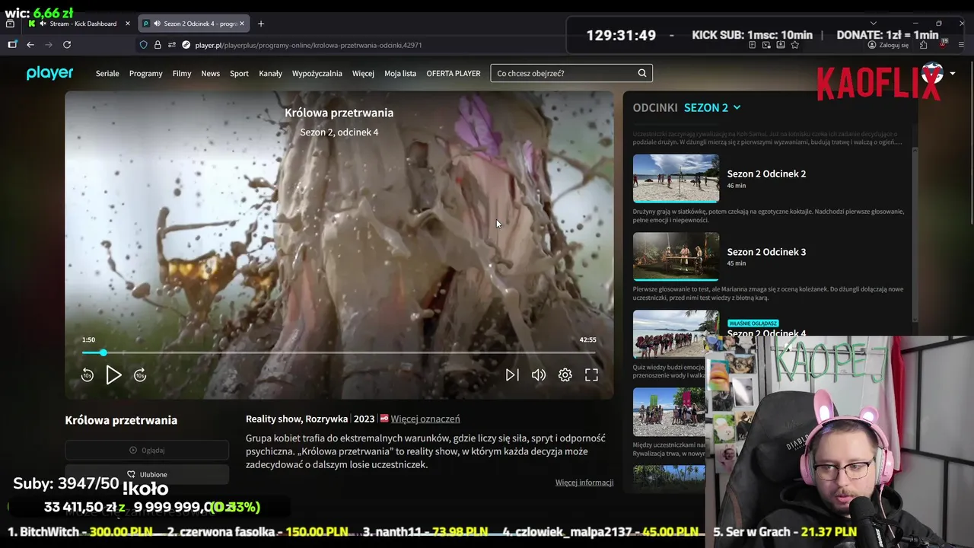Mute the video player volume
This screenshot has width=974, height=548.
coord(539,374)
